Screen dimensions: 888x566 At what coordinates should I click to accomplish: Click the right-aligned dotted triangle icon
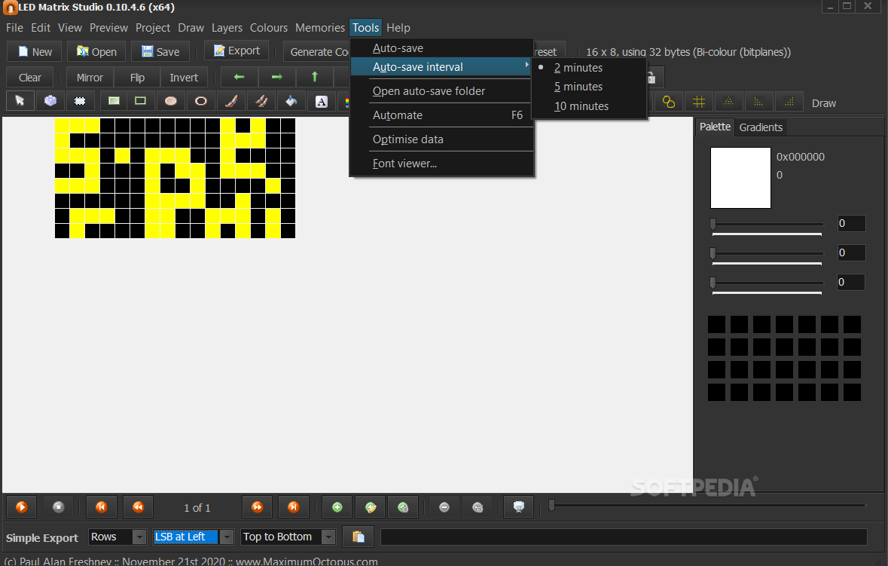pos(789,102)
